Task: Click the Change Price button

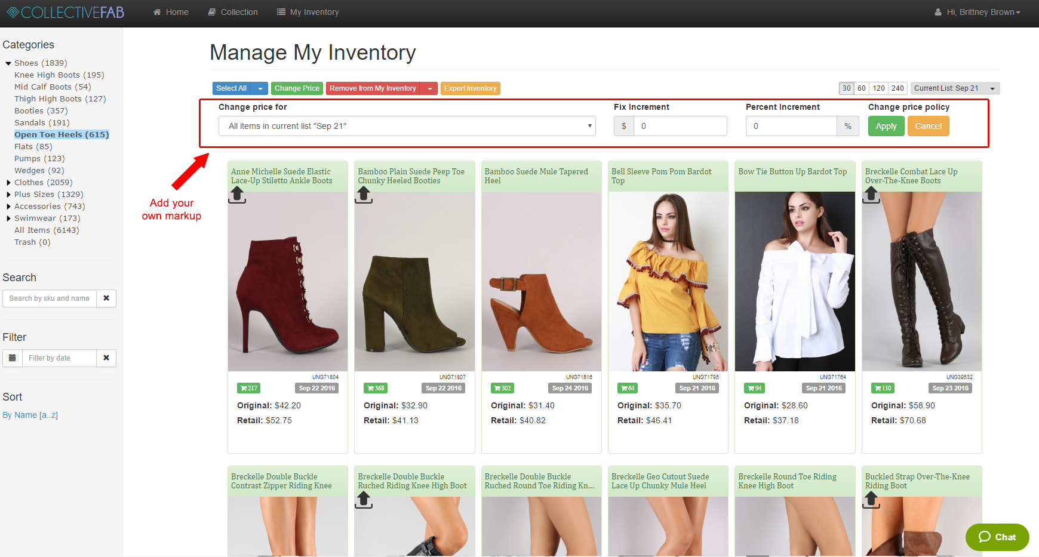Action: coord(297,88)
